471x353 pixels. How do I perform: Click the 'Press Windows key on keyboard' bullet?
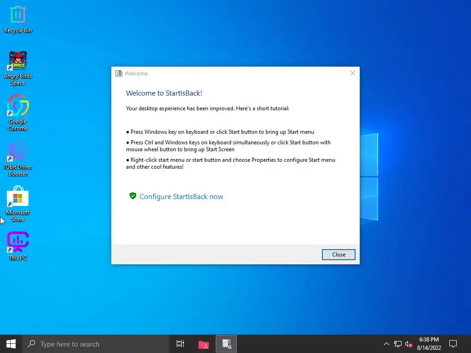(x=220, y=132)
